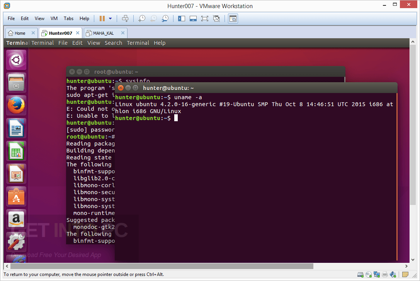Viewport: 420px width, 281px height.
Task: Open Ubuntu top panel View menu
Action: point(94,43)
